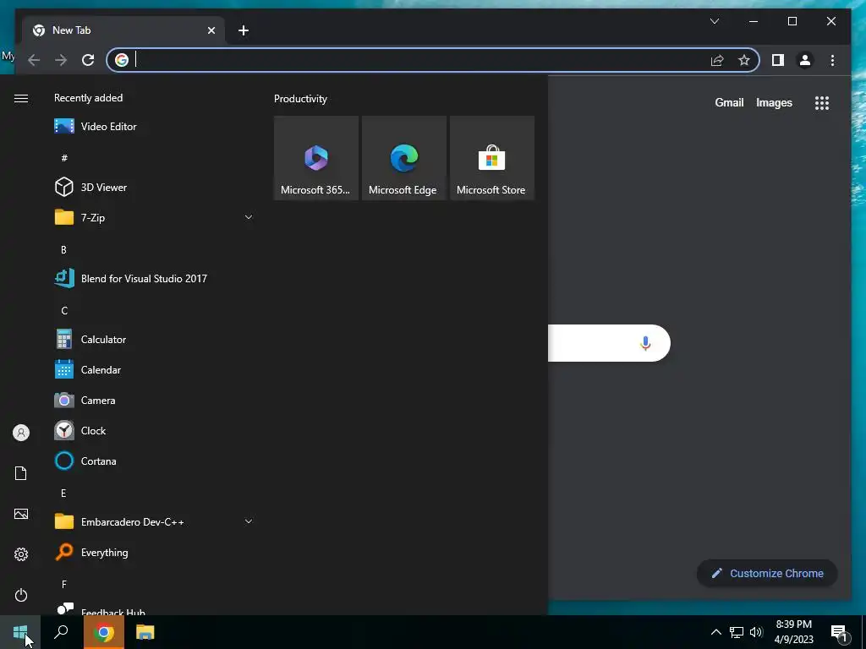
Task: Open Chrome profile avatar menu
Action: click(805, 60)
